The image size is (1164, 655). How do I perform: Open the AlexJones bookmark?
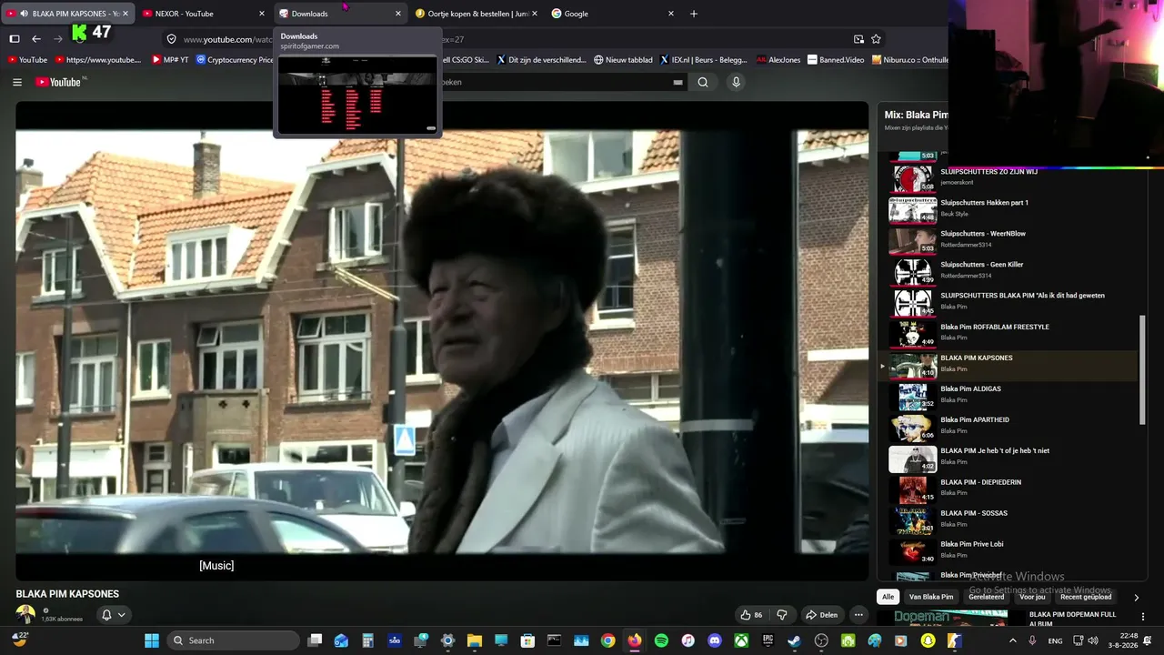click(778, 60)
